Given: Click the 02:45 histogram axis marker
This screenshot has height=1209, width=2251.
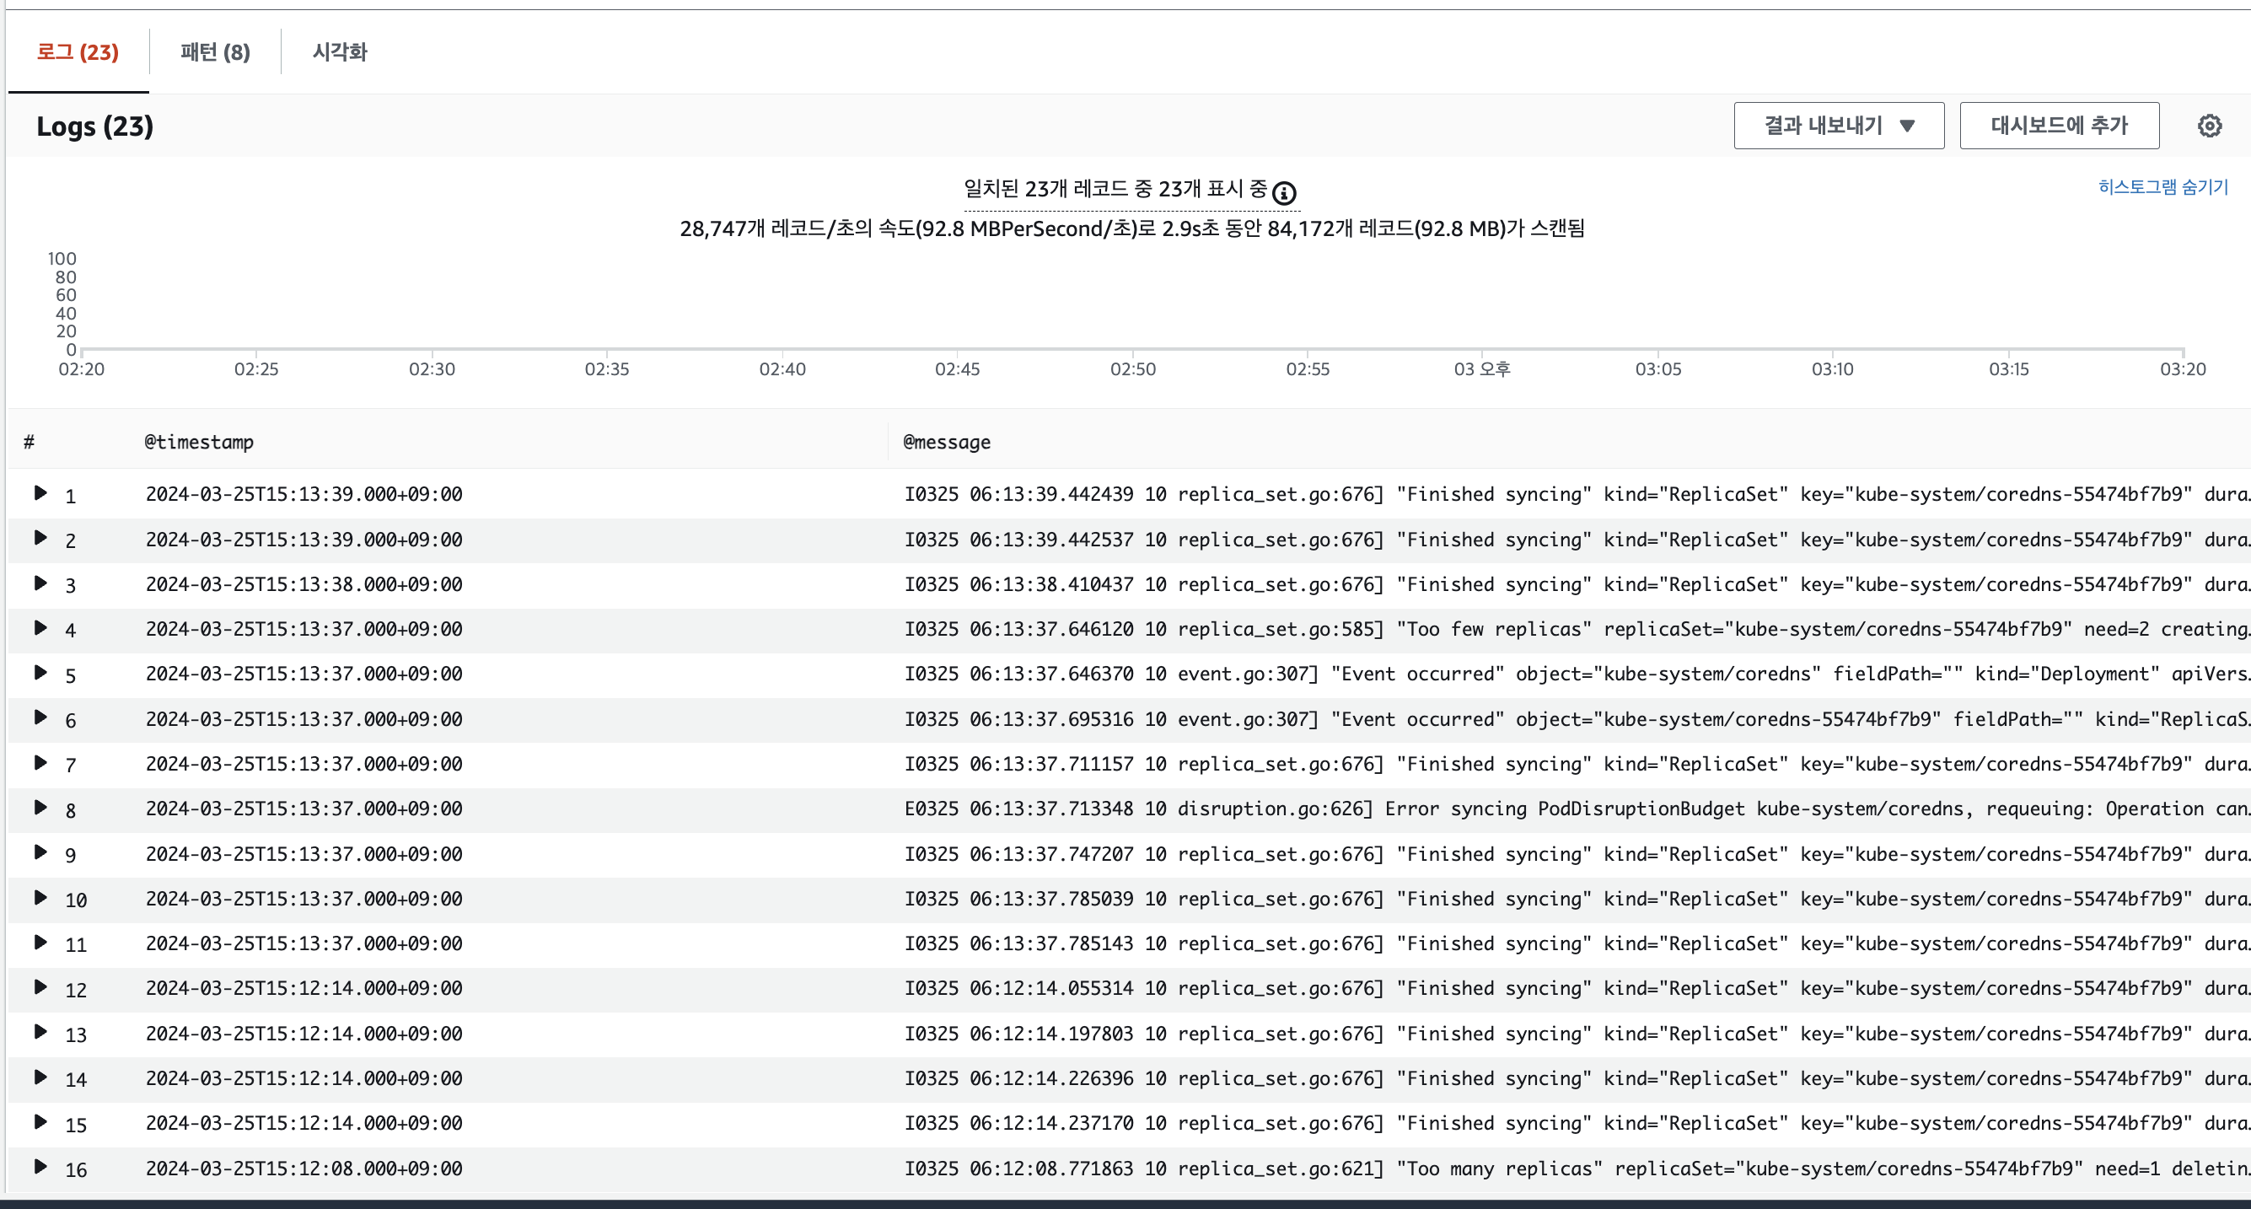Looking at the screenshot, I should pyautogui.click(x=957, y=368).
